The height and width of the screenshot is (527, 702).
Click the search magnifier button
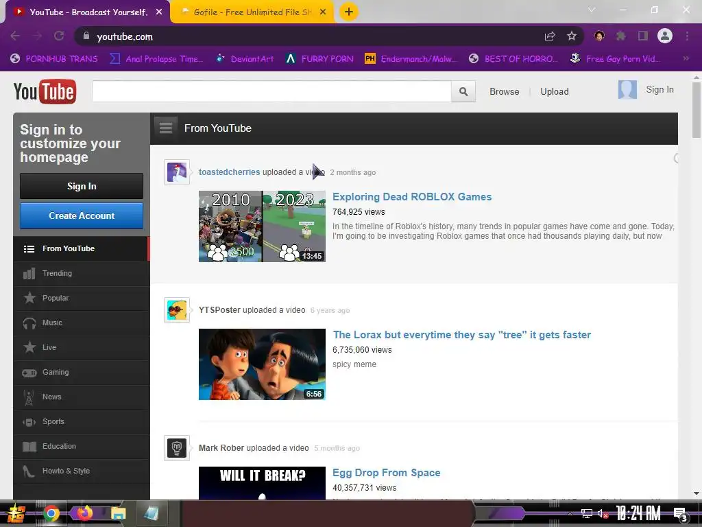pyautogui.click(x=463, y=91)
